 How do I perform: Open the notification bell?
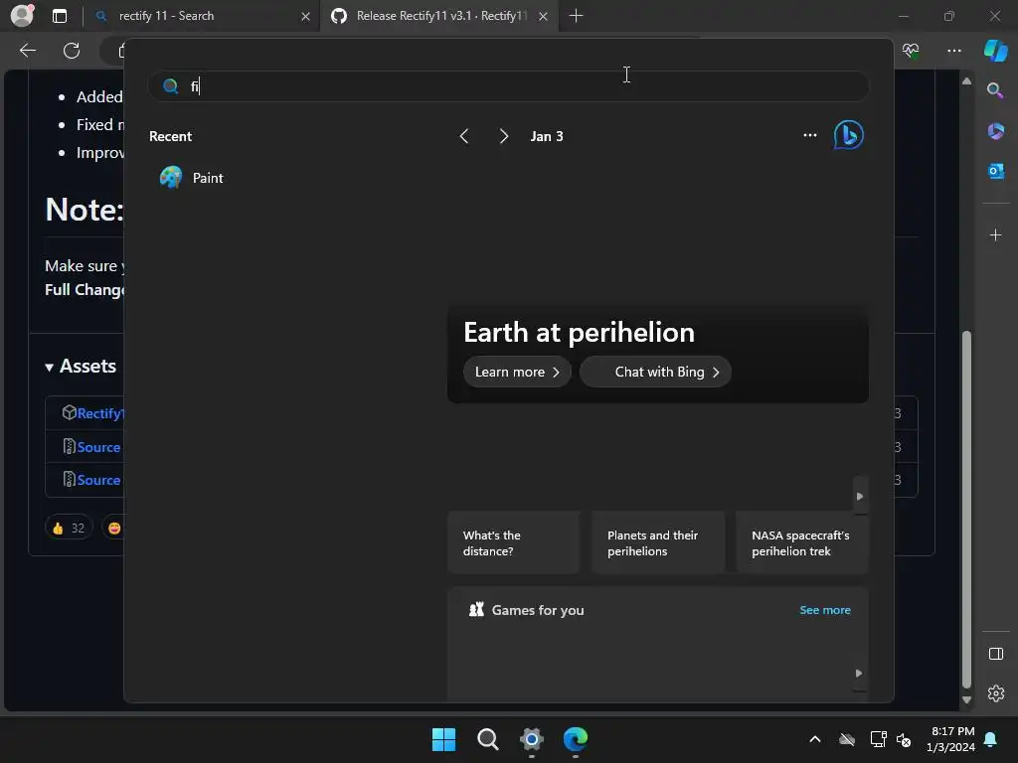pos(991,739)
